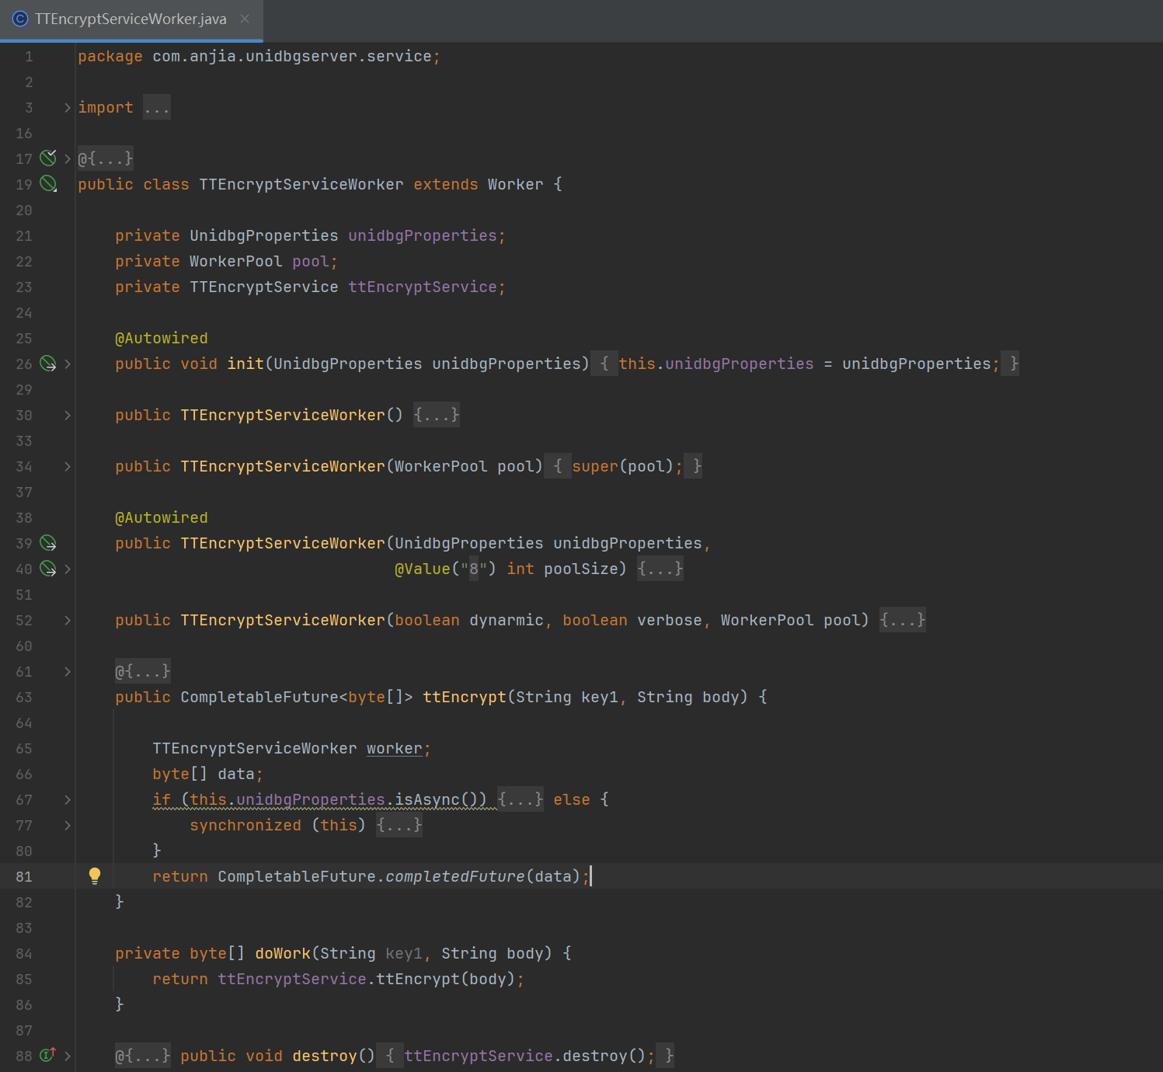Click the folded body placeholder after TTEncryptServiceWorker()
Screen dimensions: 1163x1072
click(437, 415)
